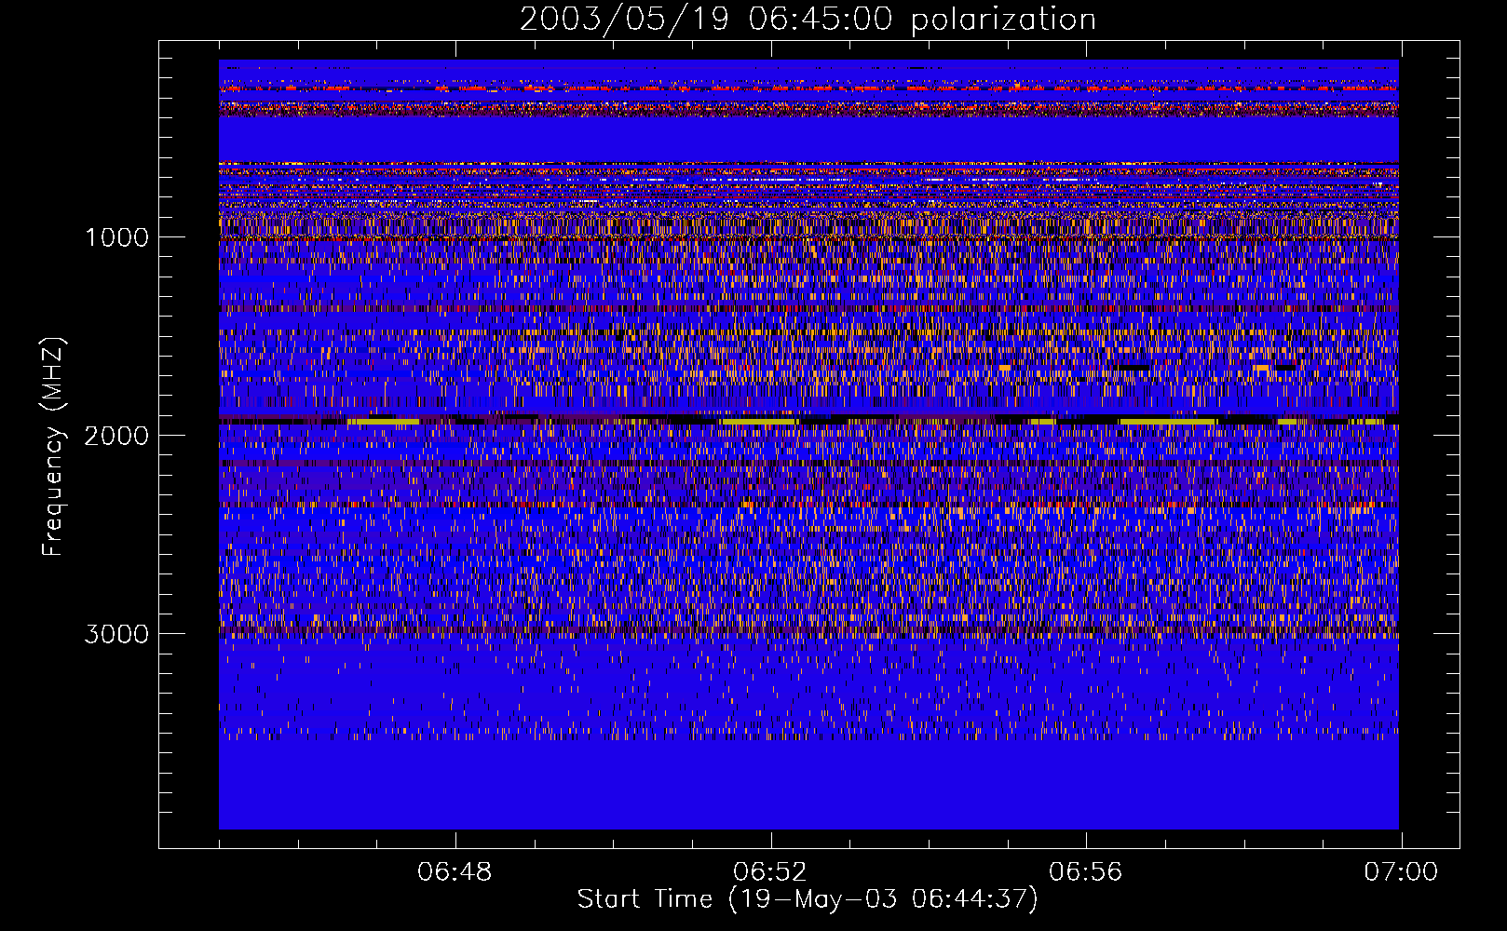The image size is (1507, 931).
Task: Click the 06:52 time tick label
Action: click(770, 872)
